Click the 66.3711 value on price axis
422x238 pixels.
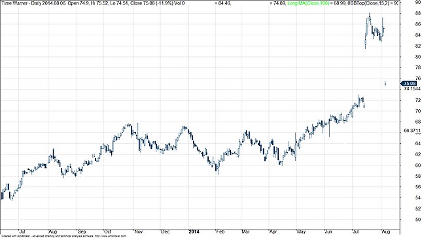point(412,130)
